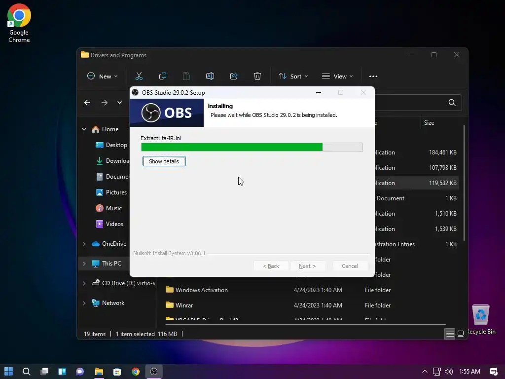Open Widgets from taskbar

[62, 372]
